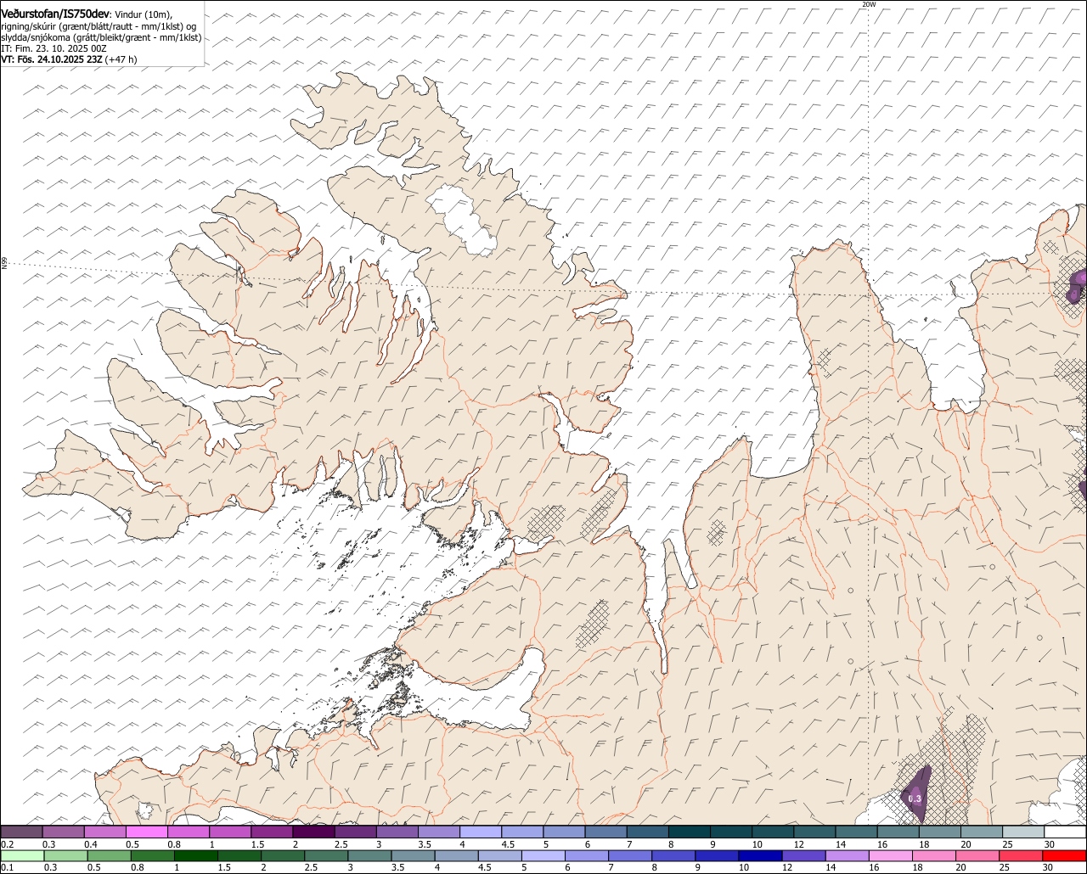Image resolution: width=1087 pixels, height=874 pixels.
Task: Click top legend swatch between 1 and 1.5
Action: click(x=230, y=832)
